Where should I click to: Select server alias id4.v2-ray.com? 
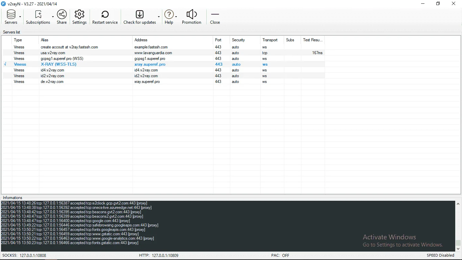[52, 70]
